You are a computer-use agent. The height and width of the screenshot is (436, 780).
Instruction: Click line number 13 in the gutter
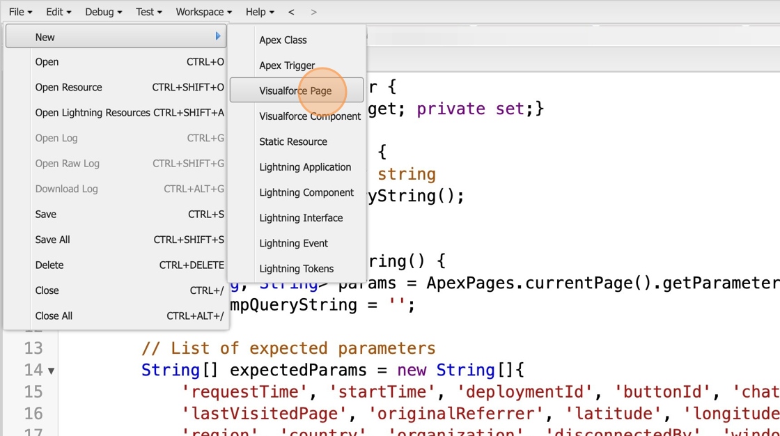(x=33, y=348)
